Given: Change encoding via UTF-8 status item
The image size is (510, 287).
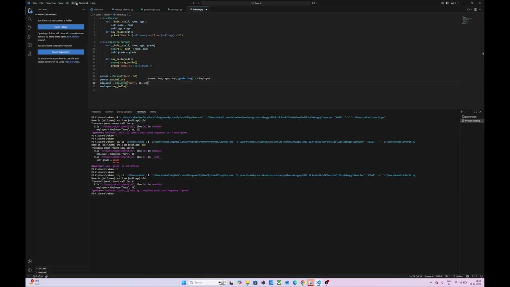Looking at the screenshot, I should pos(439,276).
